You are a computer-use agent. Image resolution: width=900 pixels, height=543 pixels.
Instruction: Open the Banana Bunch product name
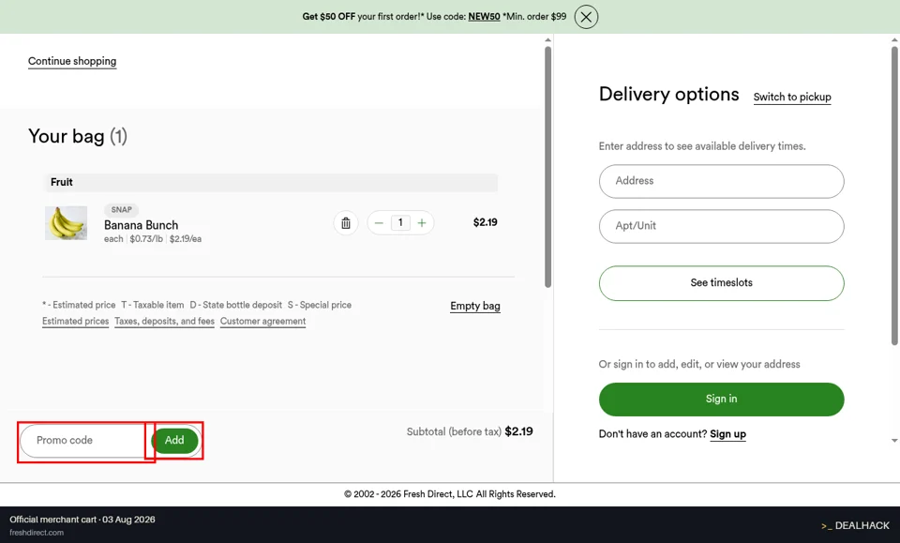point(142,225)
